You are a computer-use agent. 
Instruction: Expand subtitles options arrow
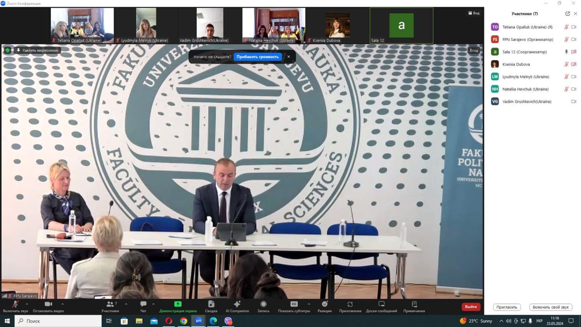(x=309, y=304)
